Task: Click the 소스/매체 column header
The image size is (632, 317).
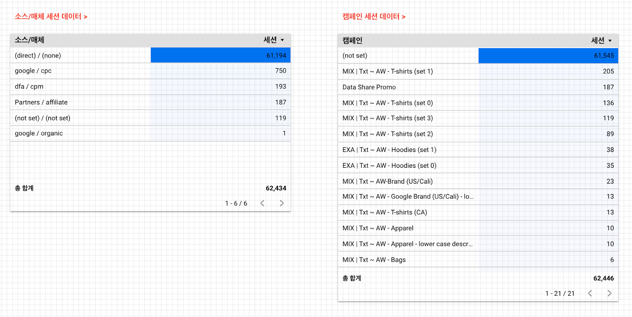Action: coord(30,40)
